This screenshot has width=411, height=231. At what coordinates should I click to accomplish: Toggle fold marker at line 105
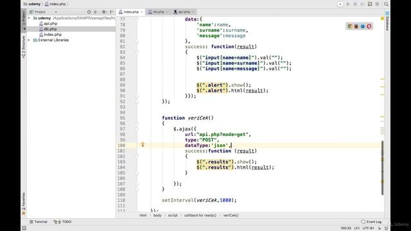point(137,173)
